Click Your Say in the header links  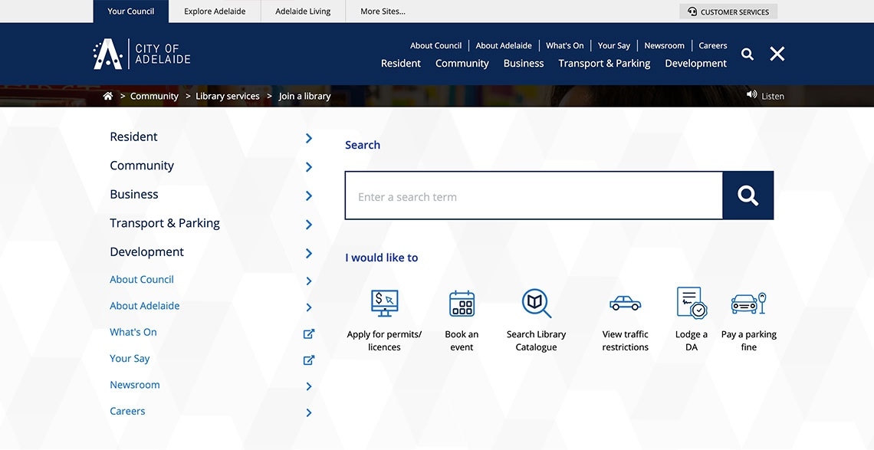[x=613, y=46]
